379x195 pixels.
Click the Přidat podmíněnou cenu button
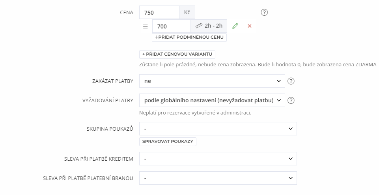[189, 37]
